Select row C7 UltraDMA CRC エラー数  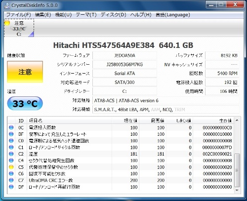pyautogui.click(x=121, y=180)
